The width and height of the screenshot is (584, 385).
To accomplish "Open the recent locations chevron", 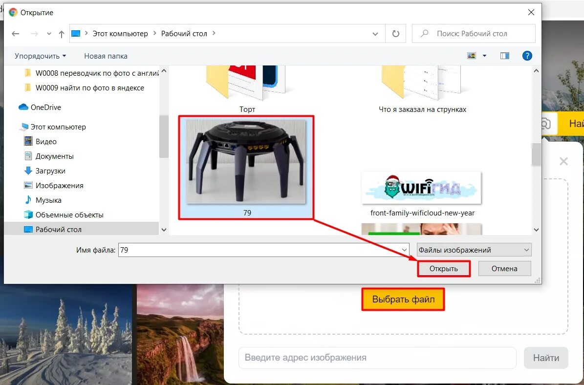I will tap(49, 34).
